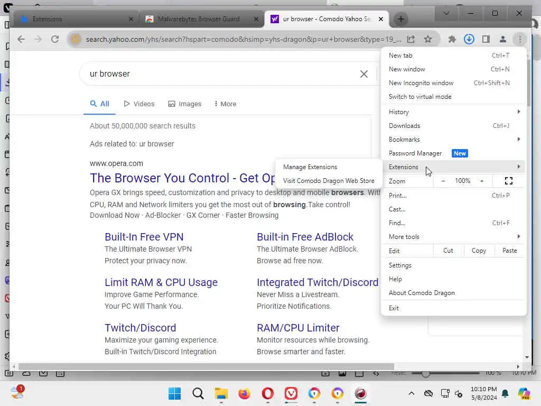This screenshot has width=541, height=406.
Task: Open Settings from the menu
Action: [454, 265]
